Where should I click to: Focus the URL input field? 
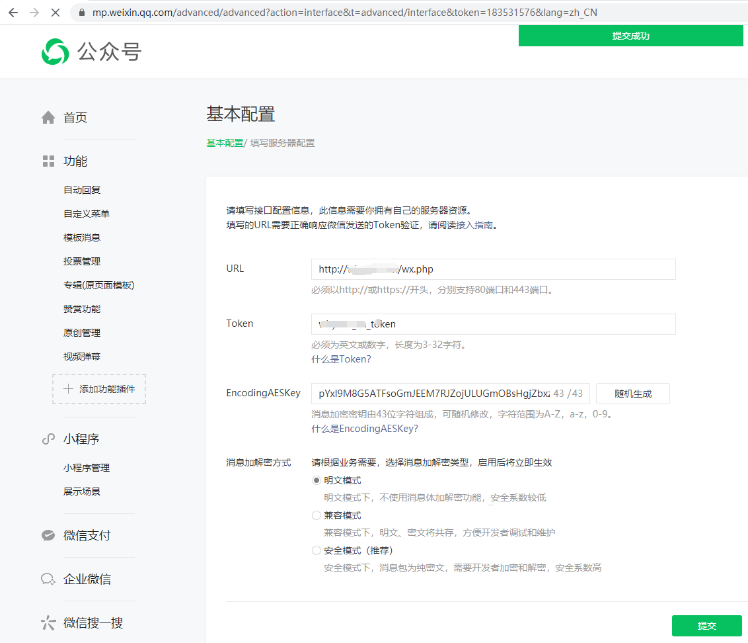(x=493, y=269)
